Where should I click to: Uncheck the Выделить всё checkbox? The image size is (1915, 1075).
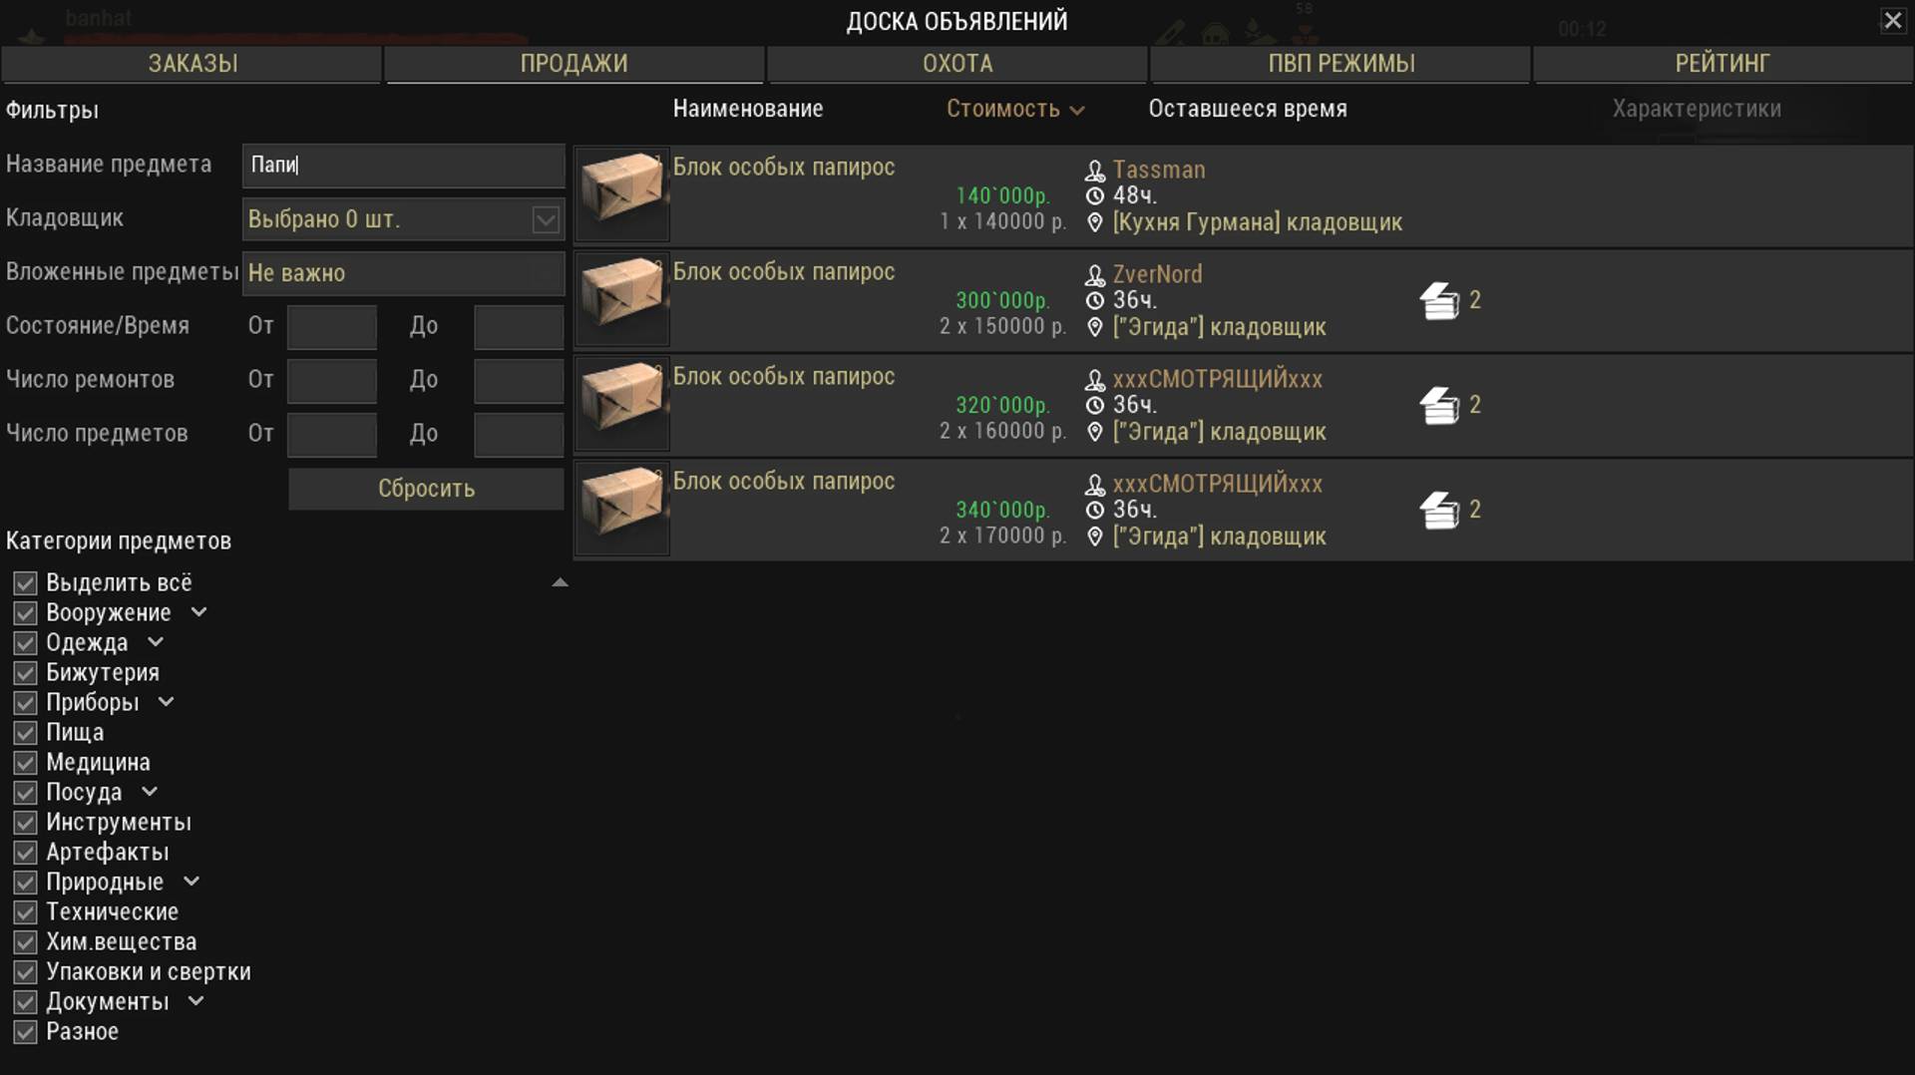coord(25,583)
